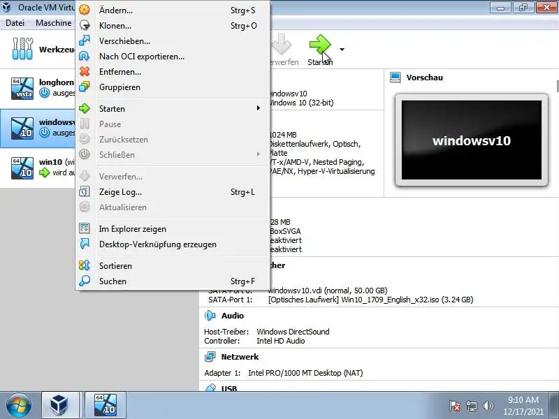Image resolution: width=559 pixels, height=419 pixels.
Task: Click the Zeige Log icon
Action: click(85, 191)
